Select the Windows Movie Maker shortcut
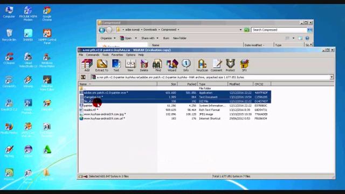345x194 pixels. coord(47,60)
